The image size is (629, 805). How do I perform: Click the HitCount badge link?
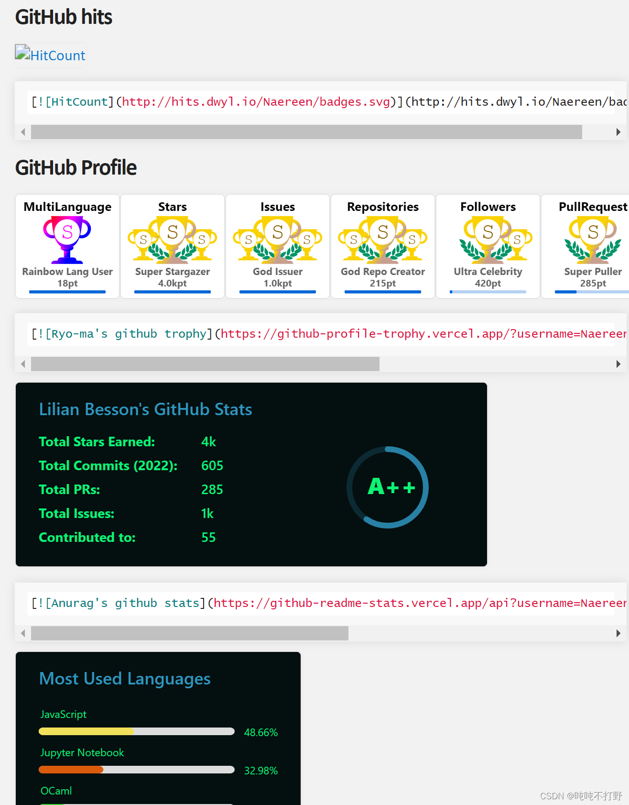(x=50, y=55)
